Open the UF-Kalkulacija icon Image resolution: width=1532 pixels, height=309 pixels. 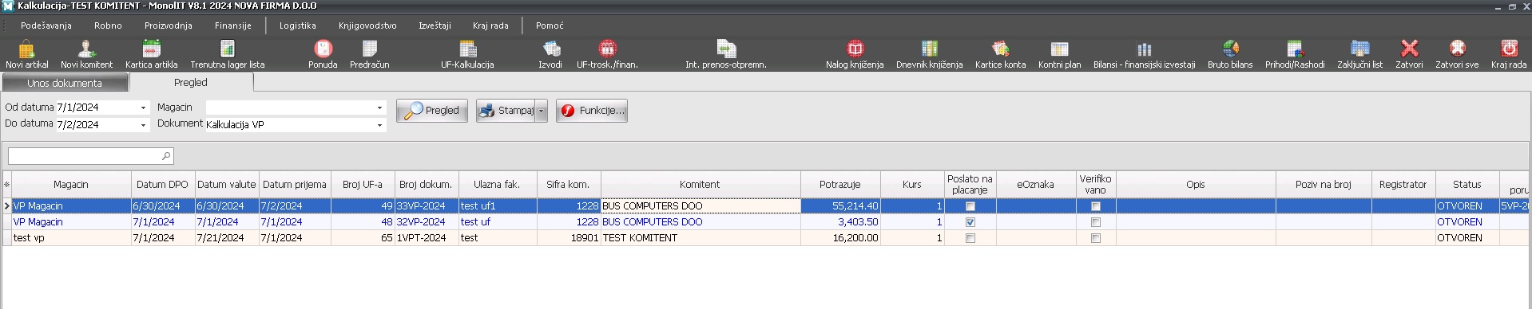pyautogui.click(x=467, y=55)
